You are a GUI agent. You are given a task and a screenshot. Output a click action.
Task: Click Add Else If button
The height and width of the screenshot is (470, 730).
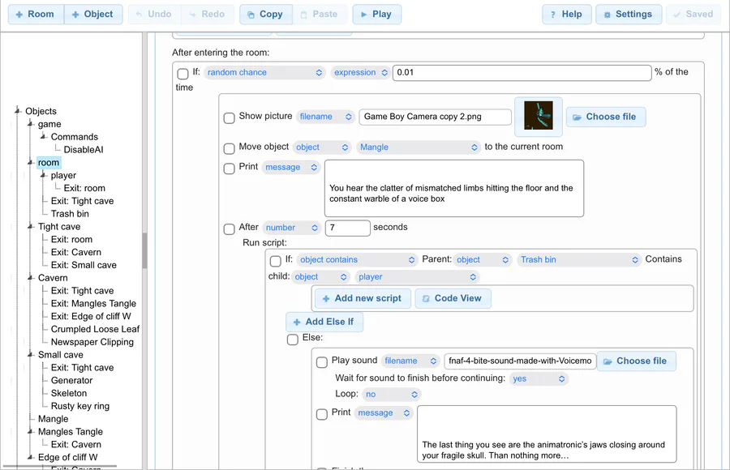click(x=324, y=322)
